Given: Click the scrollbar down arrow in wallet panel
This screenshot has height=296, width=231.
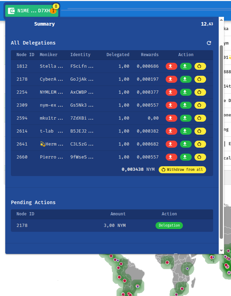Looking at the screenshot, I should (x=221, y=250).
